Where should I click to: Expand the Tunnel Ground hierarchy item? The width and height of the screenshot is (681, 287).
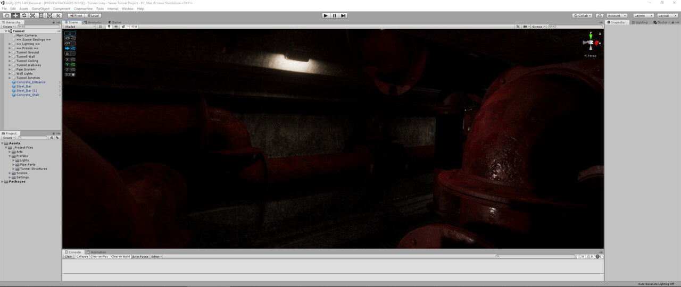pos(10,52)
